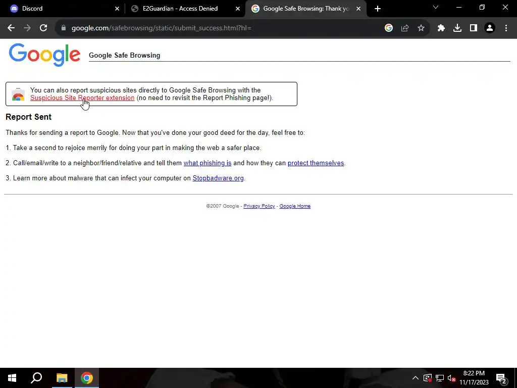Open a new browser tab
The height and width of the screenshot is (388, 517).
378,9
